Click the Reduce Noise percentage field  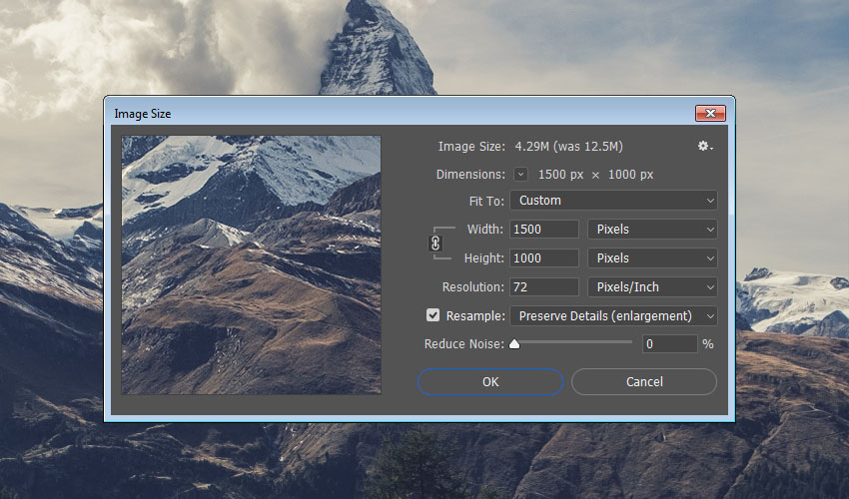click(668, 344)
